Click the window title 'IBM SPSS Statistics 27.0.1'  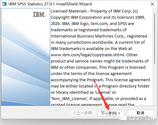pos(31,4)
